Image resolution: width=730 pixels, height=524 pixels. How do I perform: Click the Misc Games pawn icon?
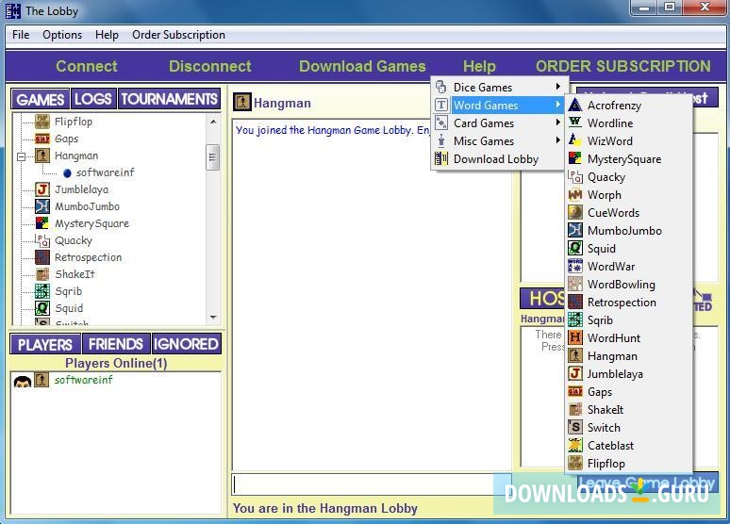(440, 140)
